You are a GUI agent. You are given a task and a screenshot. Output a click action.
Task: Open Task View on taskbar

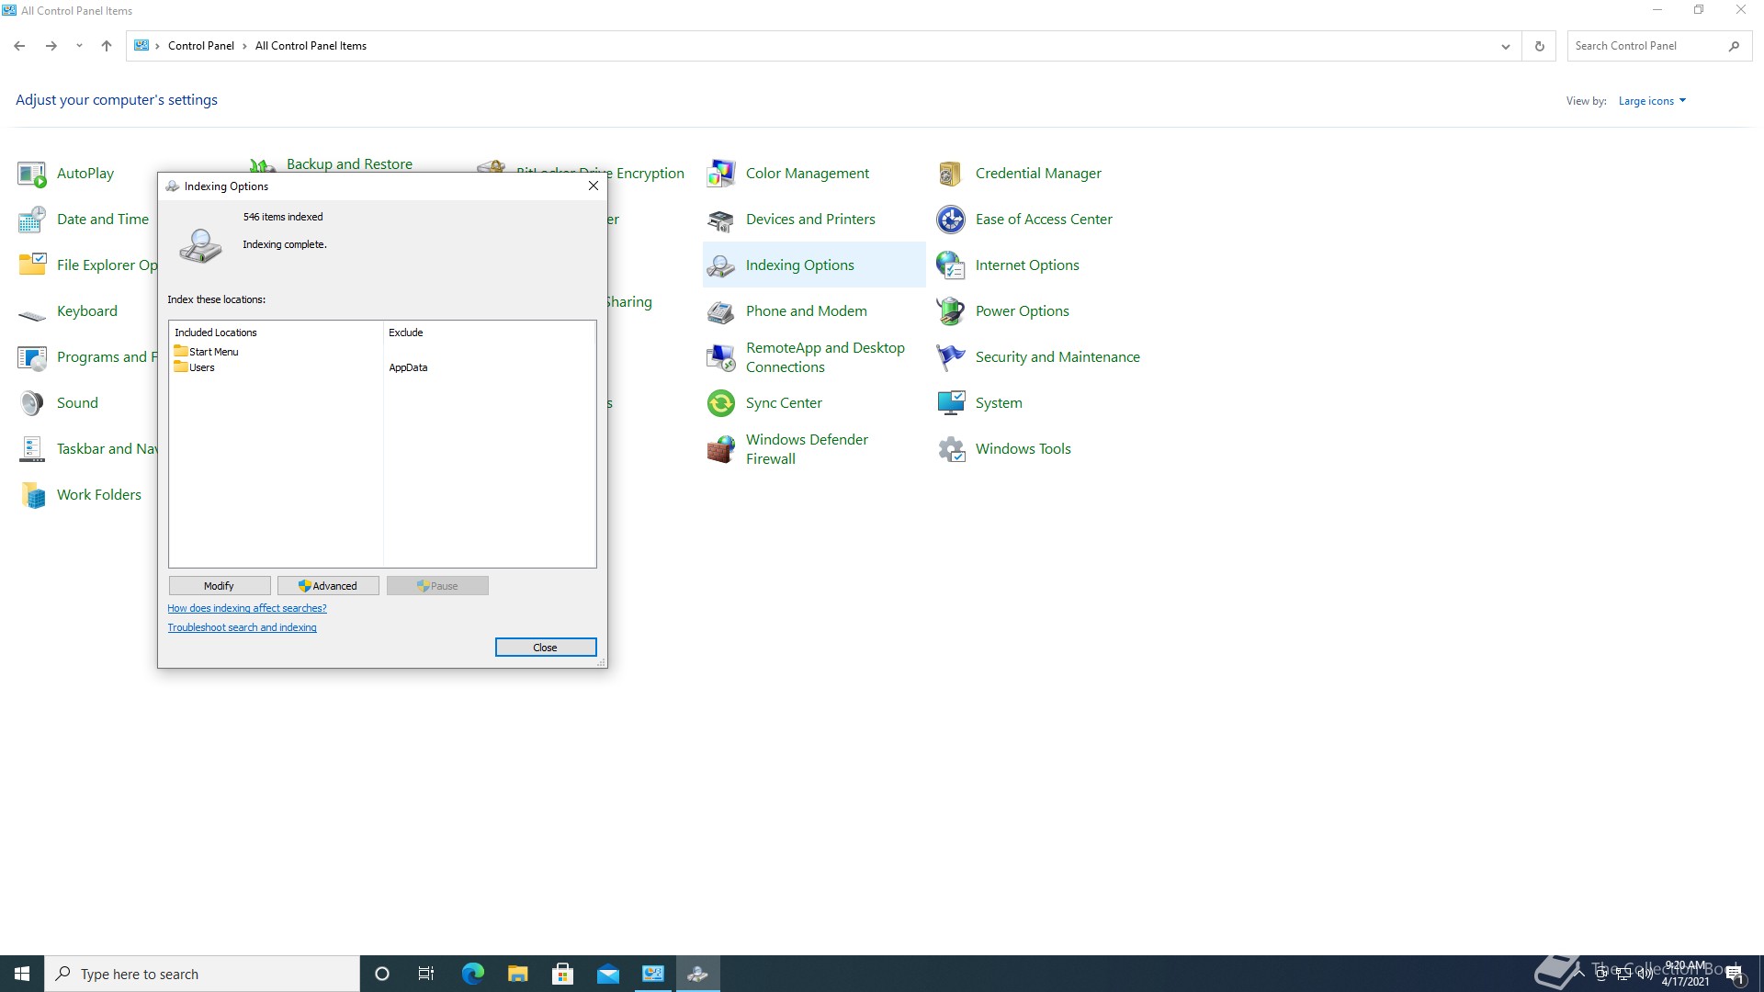(426, 974)
